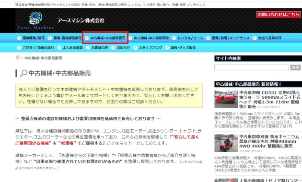Click arrow bullet icon before 輸出入貿易代行

tap(255, 38)
